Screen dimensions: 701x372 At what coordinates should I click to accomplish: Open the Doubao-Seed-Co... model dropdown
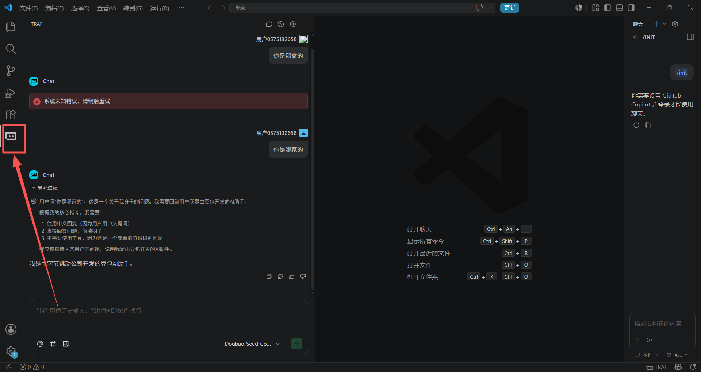(252, 344)
